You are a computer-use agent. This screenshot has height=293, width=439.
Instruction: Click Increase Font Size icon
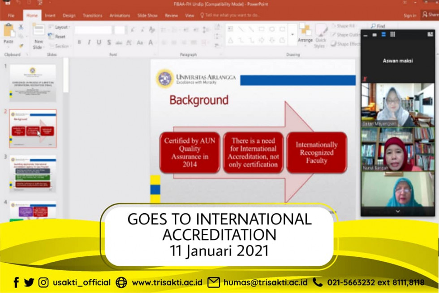point(133,30)
